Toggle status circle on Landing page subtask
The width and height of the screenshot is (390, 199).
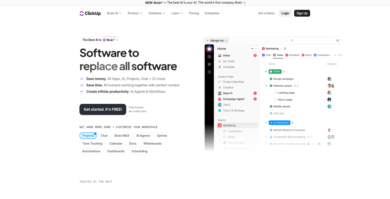(x=276, y=93)
